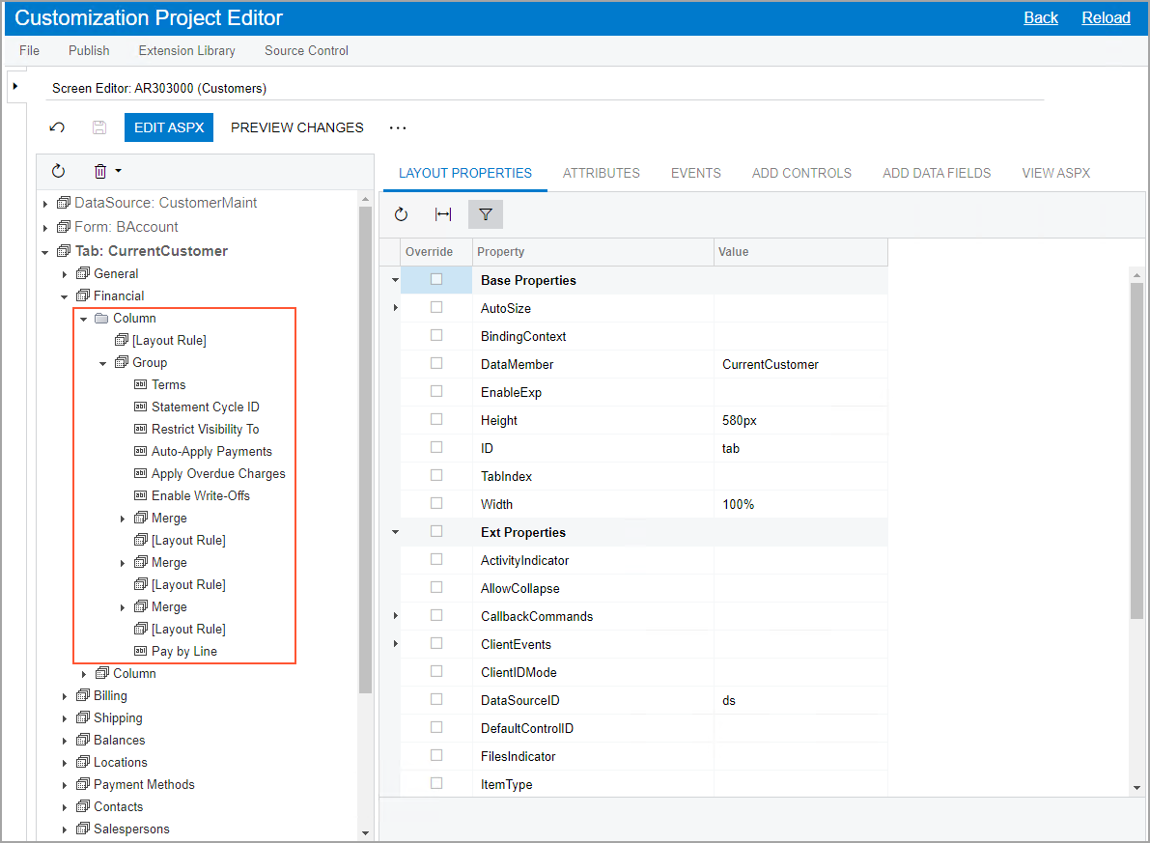Click the EDIT ASPX button
1150x843 pixels.
169,127
